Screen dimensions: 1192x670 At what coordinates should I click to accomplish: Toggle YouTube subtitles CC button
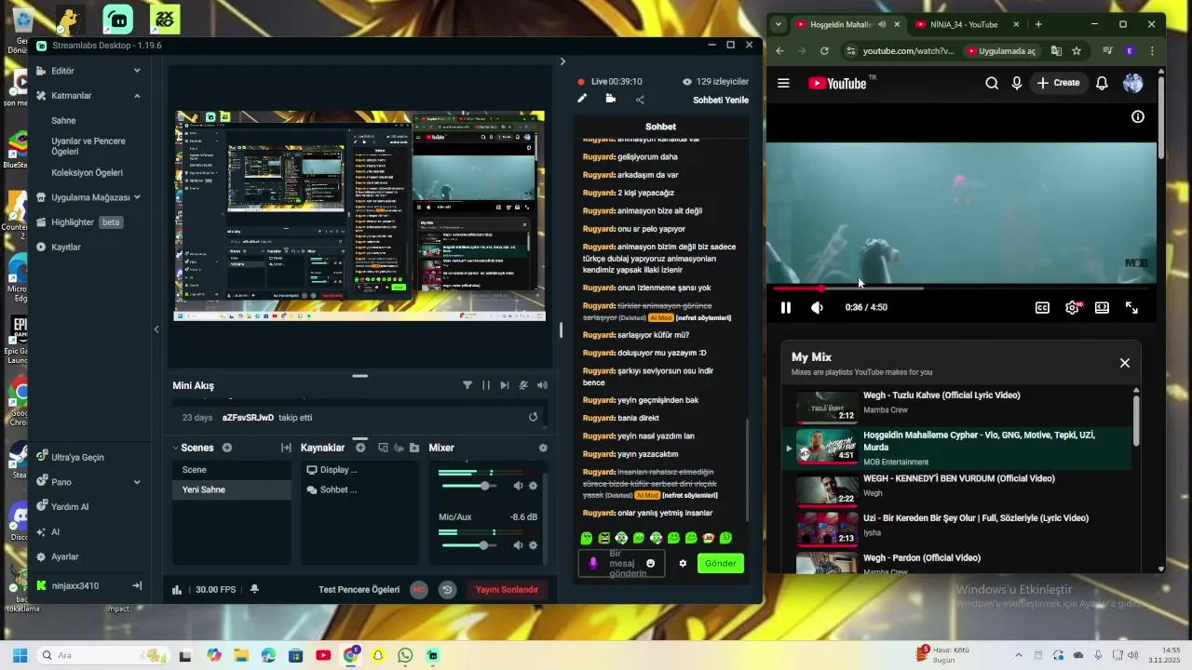tap(1042, 308)
